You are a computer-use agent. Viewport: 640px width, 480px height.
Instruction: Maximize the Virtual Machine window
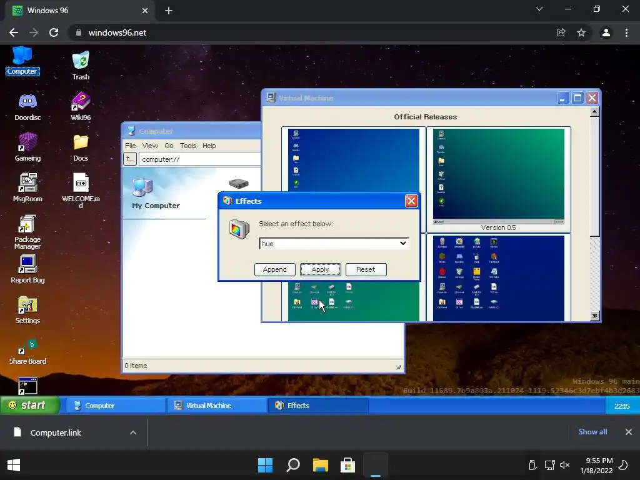(577, 98)
